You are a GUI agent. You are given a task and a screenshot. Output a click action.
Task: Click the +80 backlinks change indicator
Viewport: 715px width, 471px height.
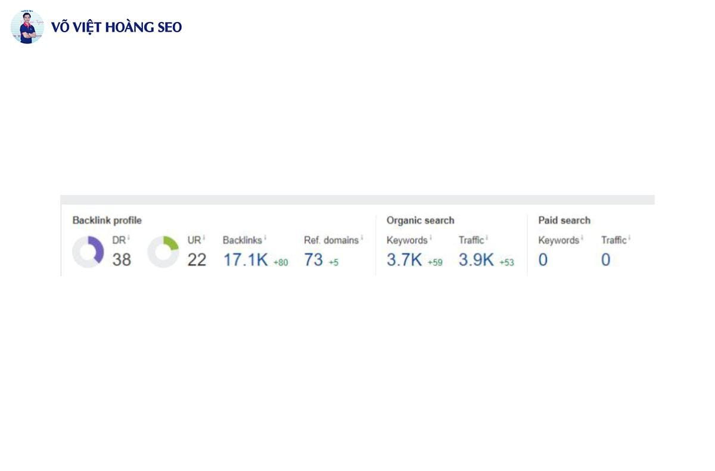pos(281,262)
